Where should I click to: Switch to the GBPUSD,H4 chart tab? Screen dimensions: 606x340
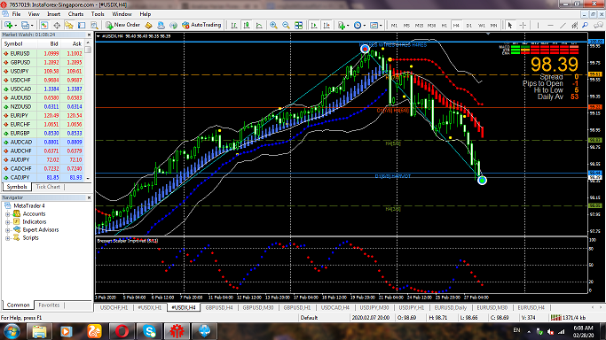[x=219, y=307]
